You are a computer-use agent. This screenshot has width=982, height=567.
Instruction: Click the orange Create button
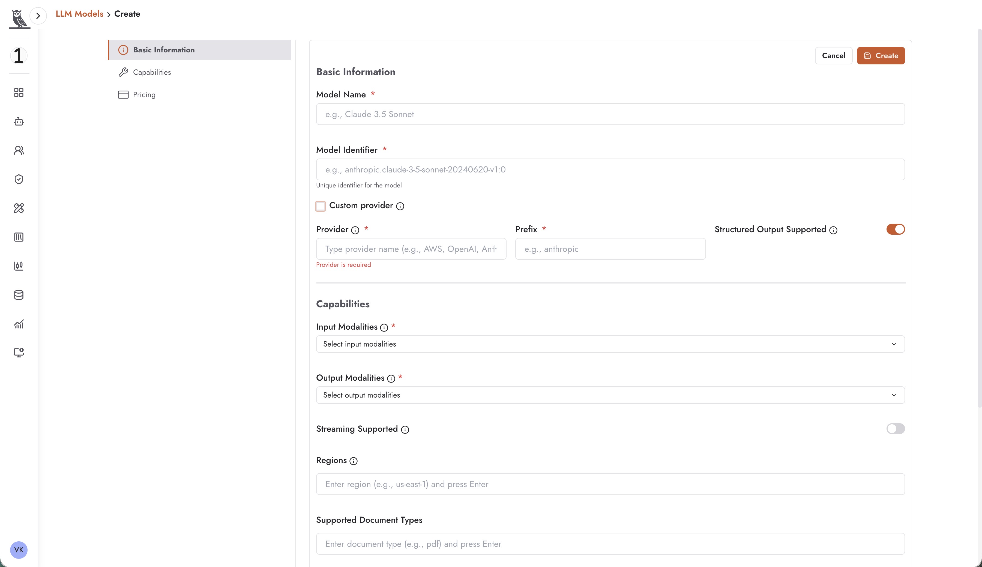click(x=881, y=56)
